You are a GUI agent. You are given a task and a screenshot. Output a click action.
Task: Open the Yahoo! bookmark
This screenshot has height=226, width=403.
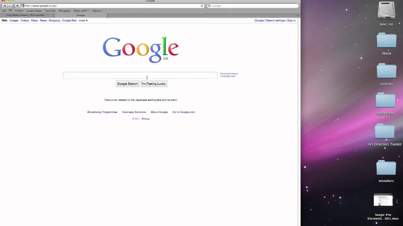point(19,11)
